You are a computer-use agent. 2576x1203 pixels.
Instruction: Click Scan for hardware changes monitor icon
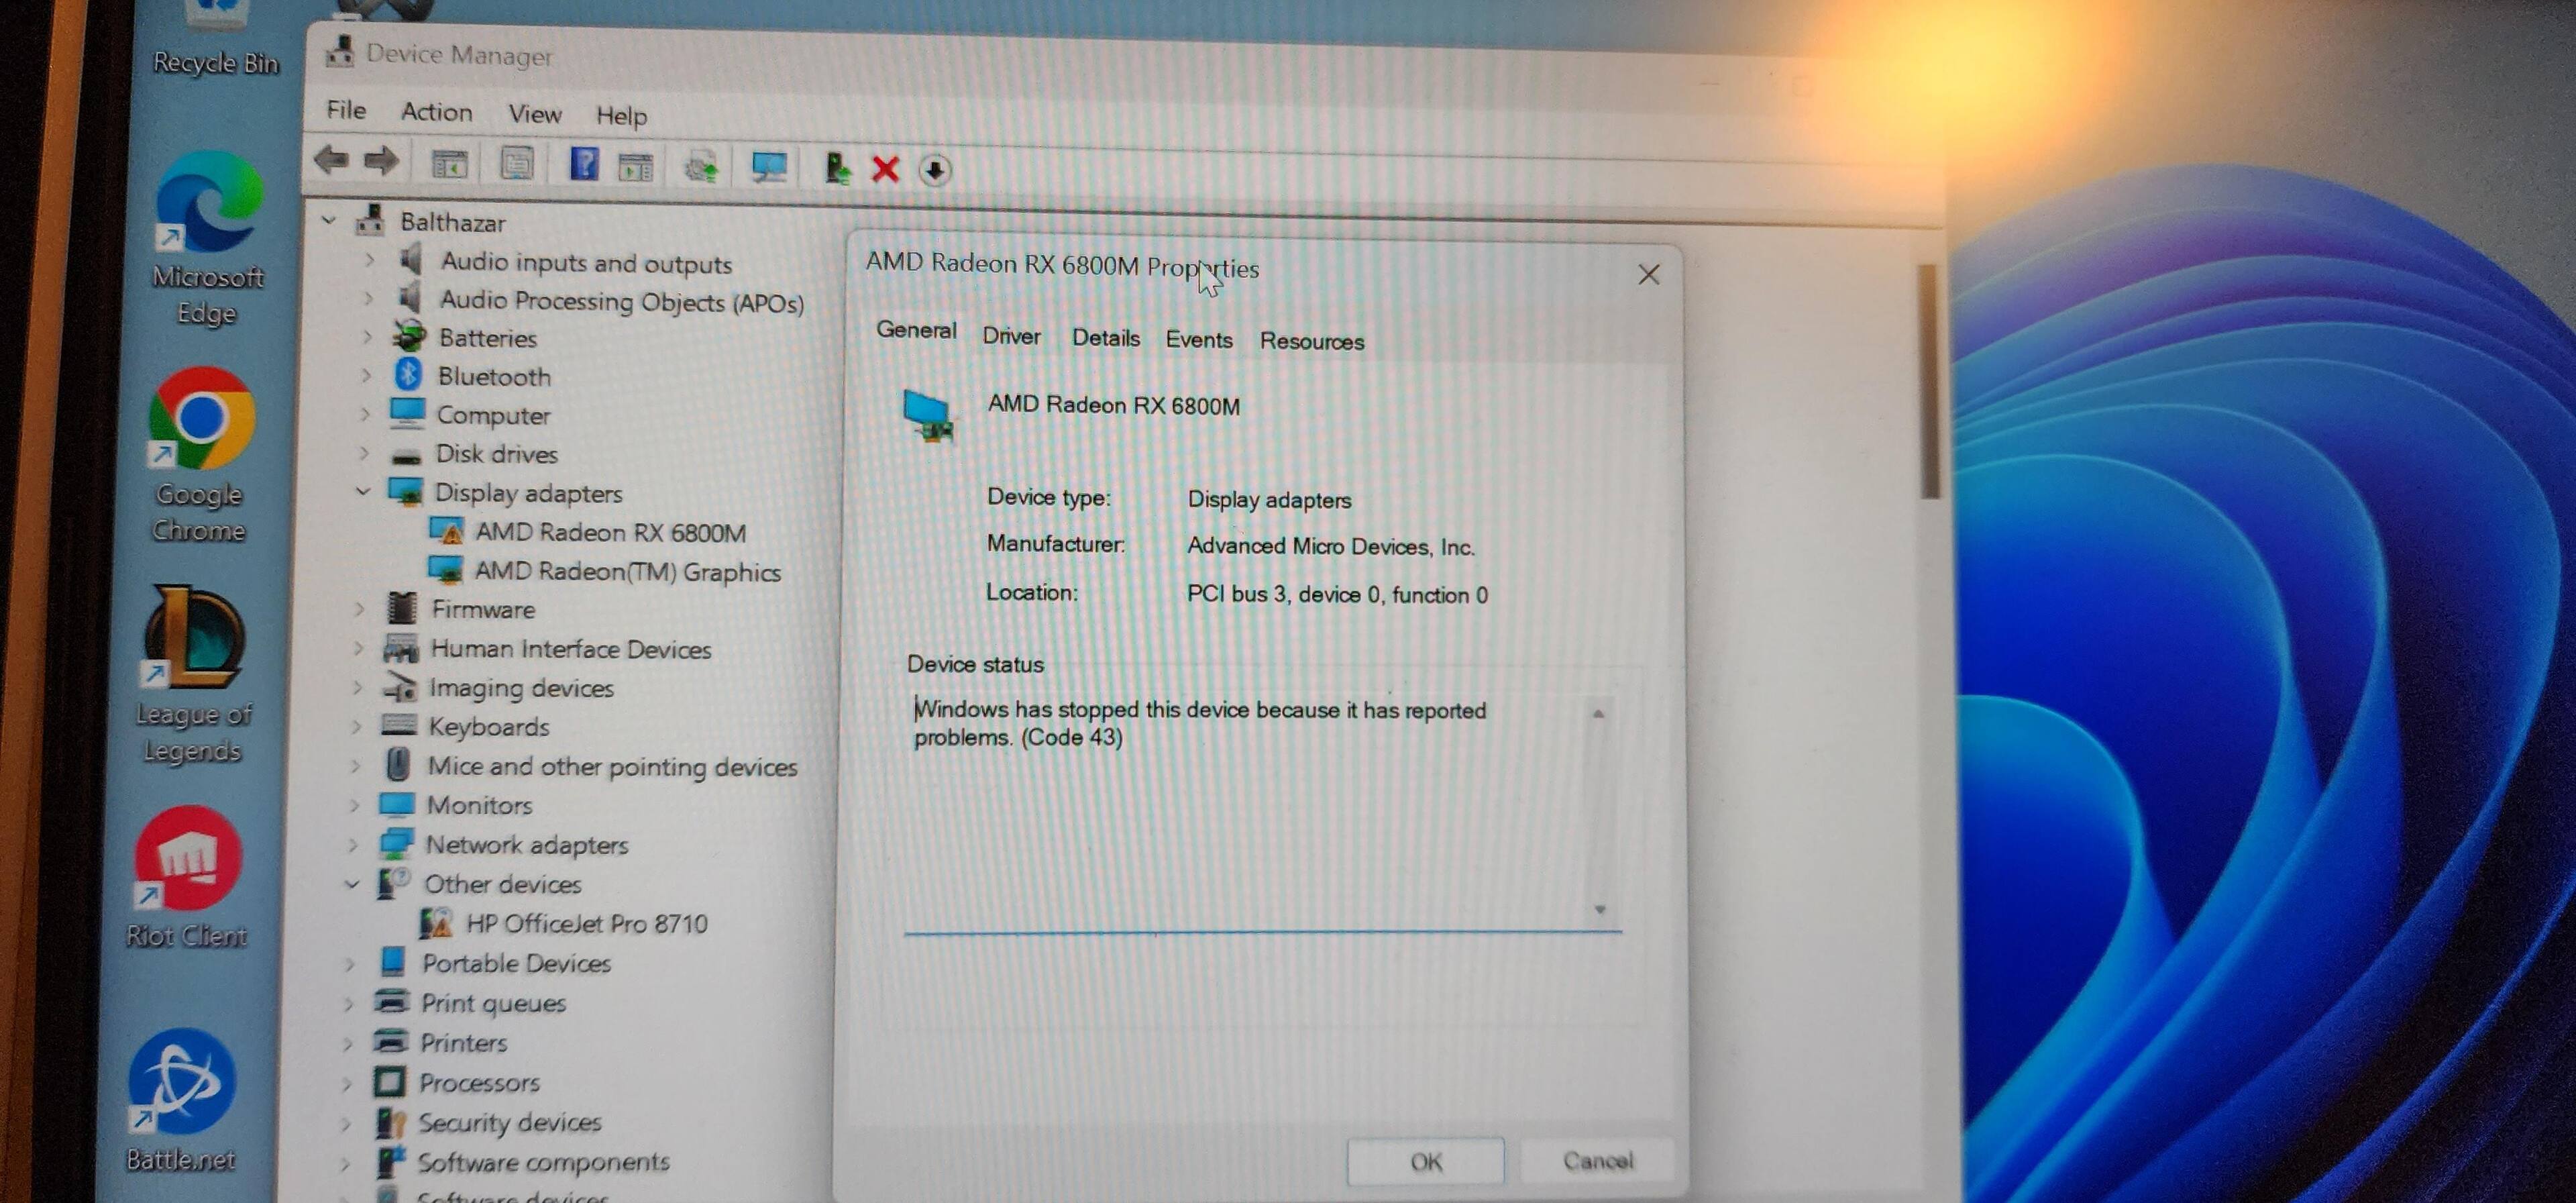[x=769, y=167]
